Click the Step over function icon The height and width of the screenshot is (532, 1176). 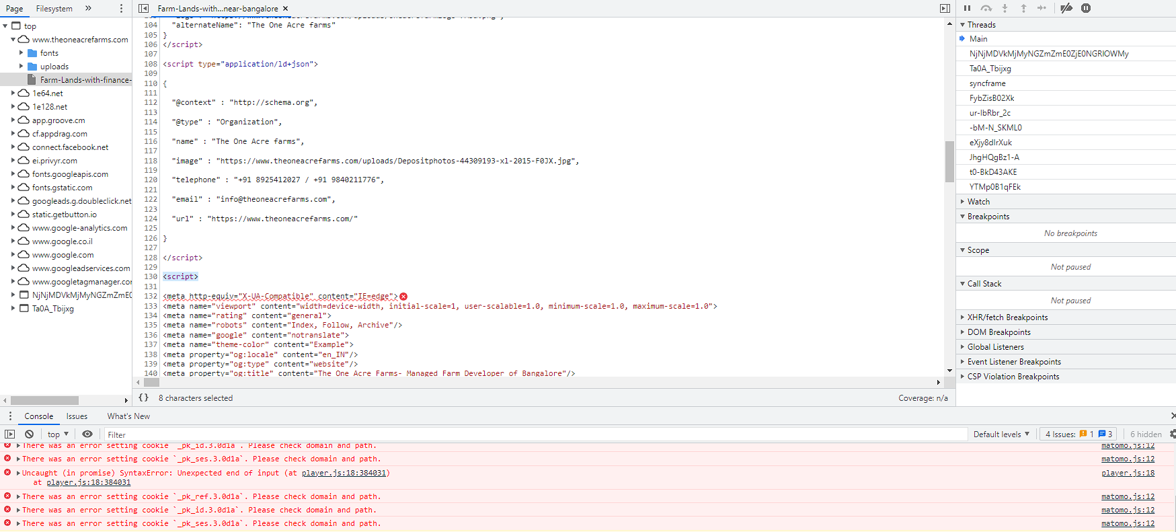[x=986, y=8]
